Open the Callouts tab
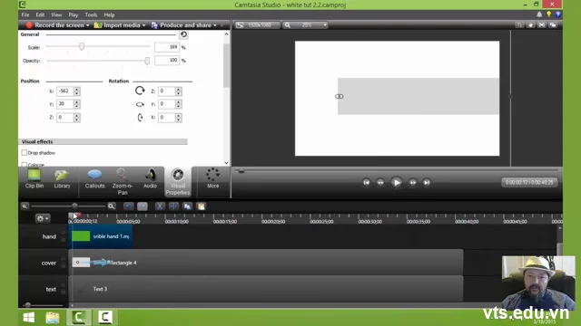The height and width of the screenshot is (326, 581). (94, 178)
